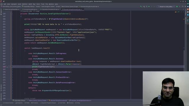Open Unity tool window at bottom
Screen dimensions: 189x106
pyautogui.click(x=78, y=103)
